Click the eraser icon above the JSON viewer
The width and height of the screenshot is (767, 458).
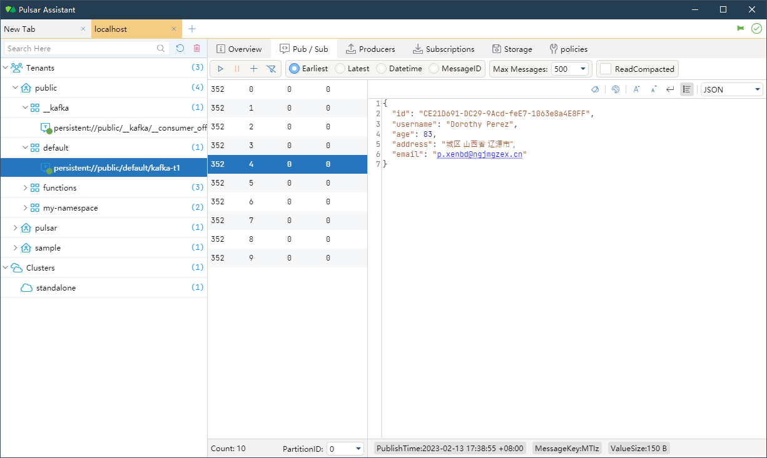pos(595,89)
